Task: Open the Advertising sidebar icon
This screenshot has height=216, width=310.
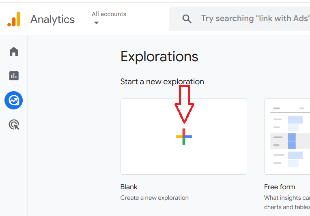Action: tap(14, 124)
